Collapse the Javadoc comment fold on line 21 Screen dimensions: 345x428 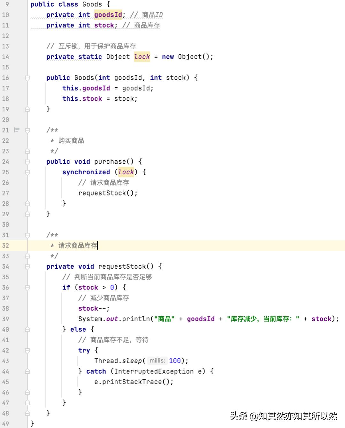tap(27, 130)
